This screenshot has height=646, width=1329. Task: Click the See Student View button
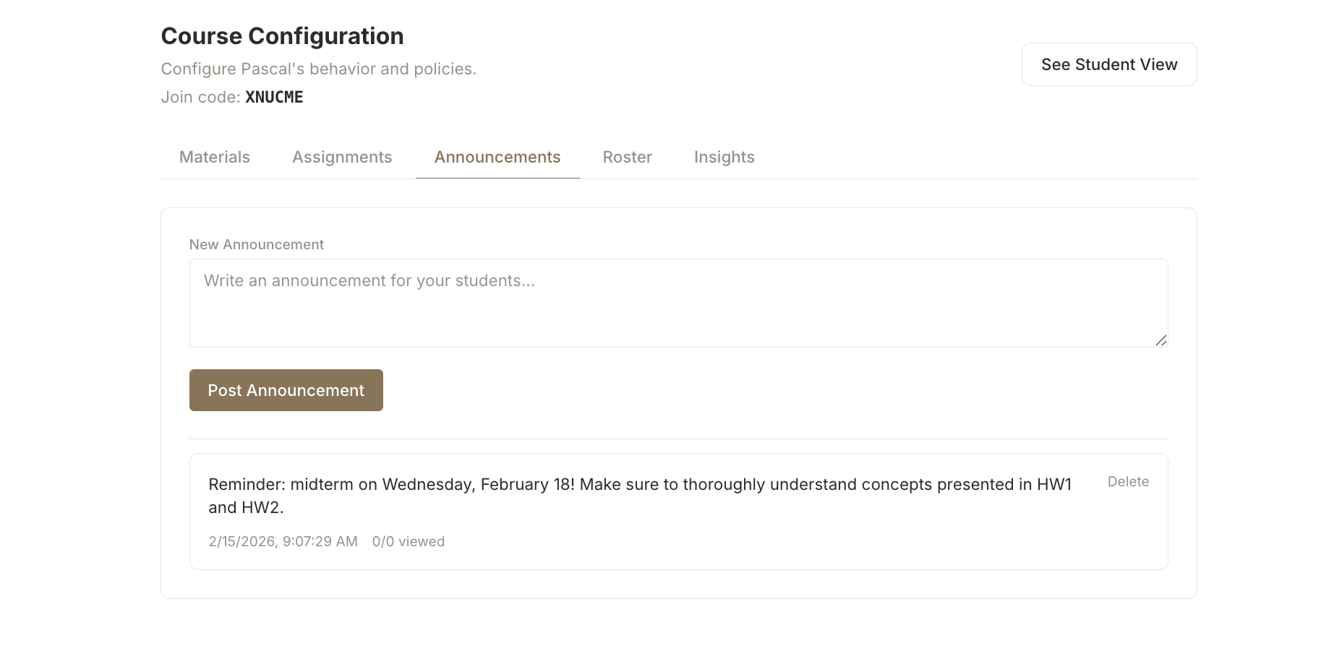click(x=1108, y=64)
